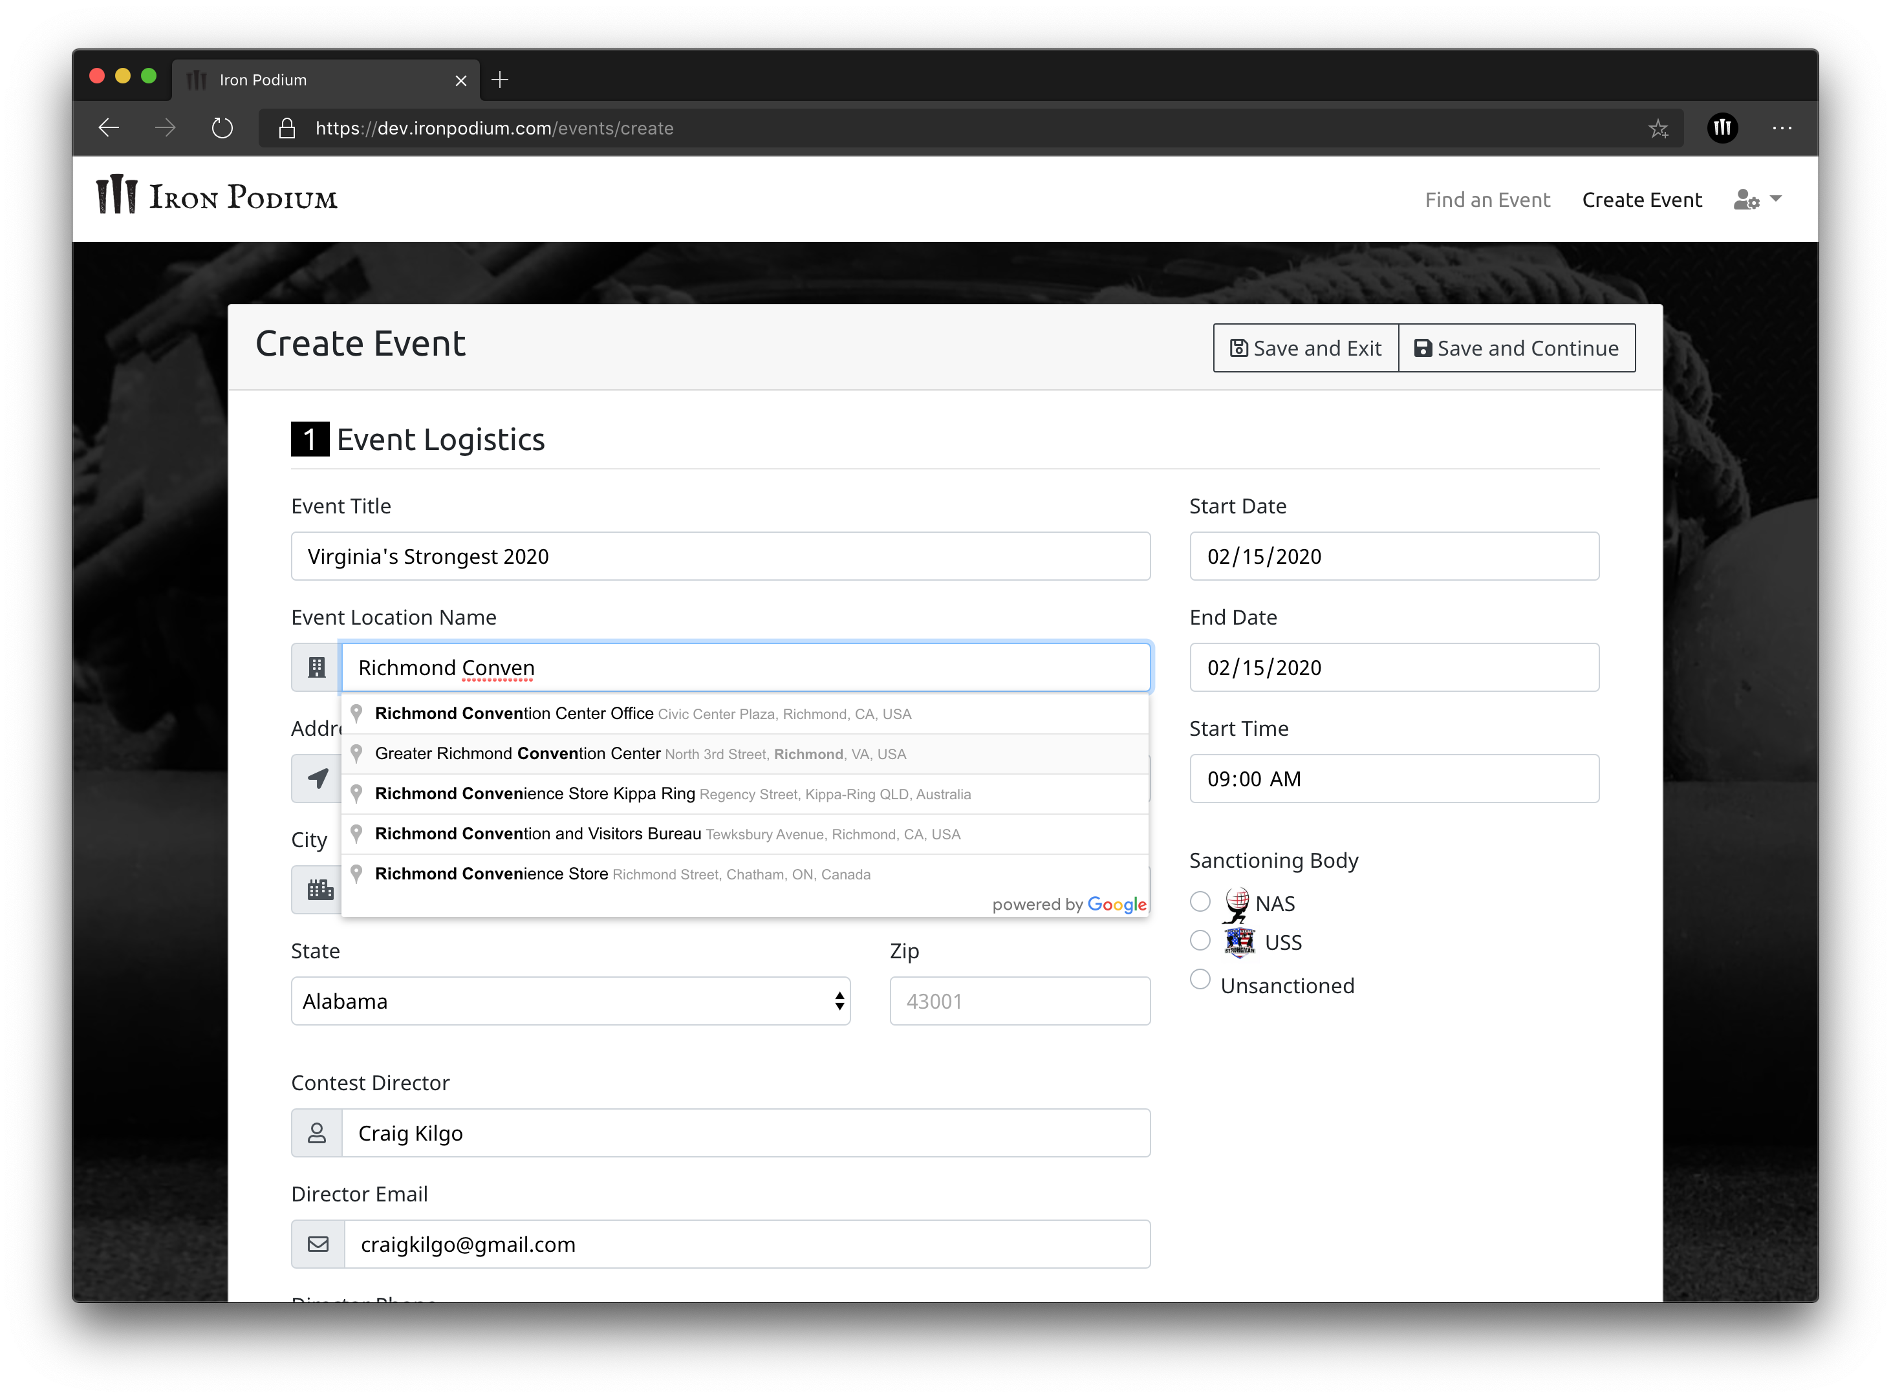The height and width of the screenshot is (1398, 1891).
Task: Choose Richmond Convenience Store Chatham suggestion
Action: [x=745, y=874]
